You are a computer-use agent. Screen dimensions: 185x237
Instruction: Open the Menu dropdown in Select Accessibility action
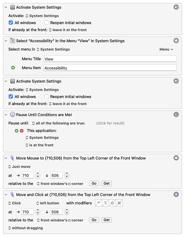pyautogui.click(x=166, y=49)
